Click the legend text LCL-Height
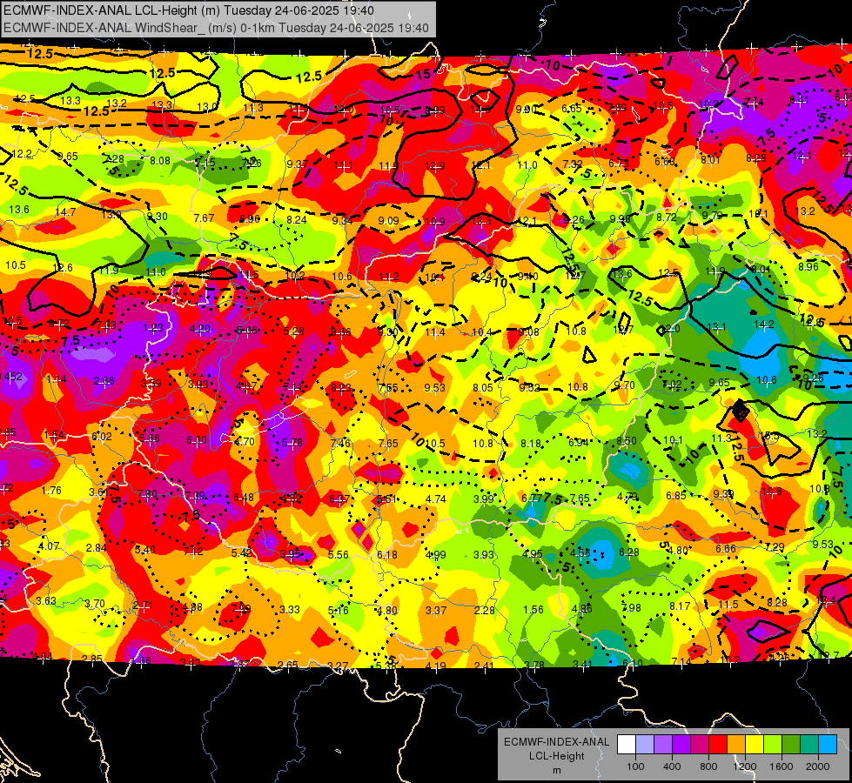 pyautogui.click(x=556, y=756)
